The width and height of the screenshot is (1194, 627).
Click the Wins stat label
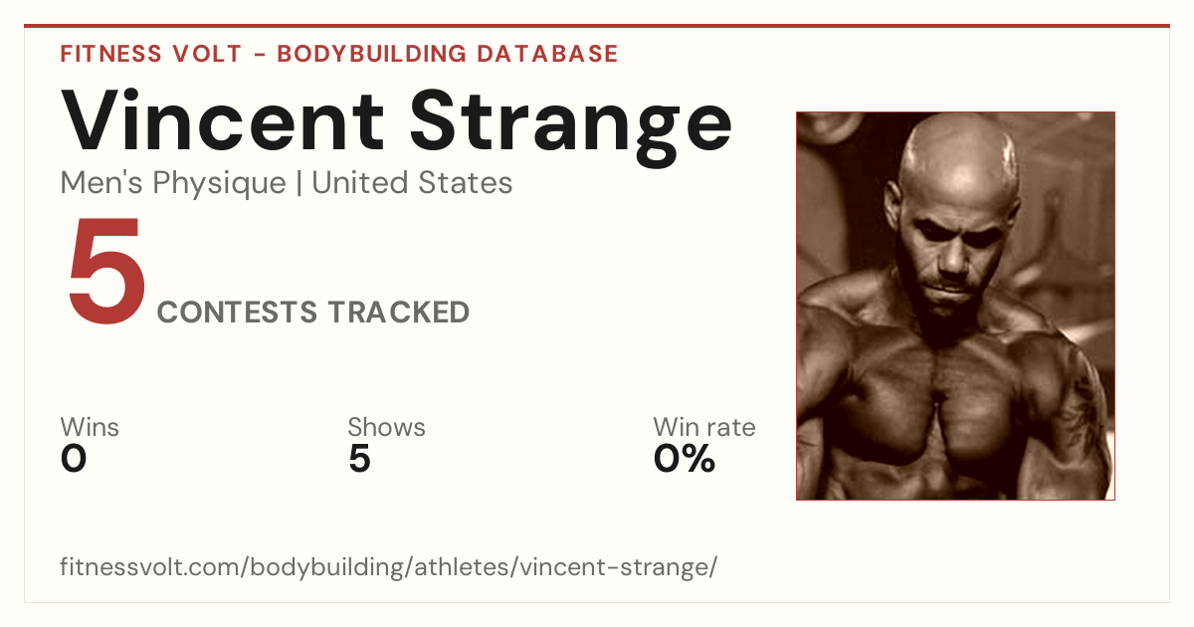90,428
